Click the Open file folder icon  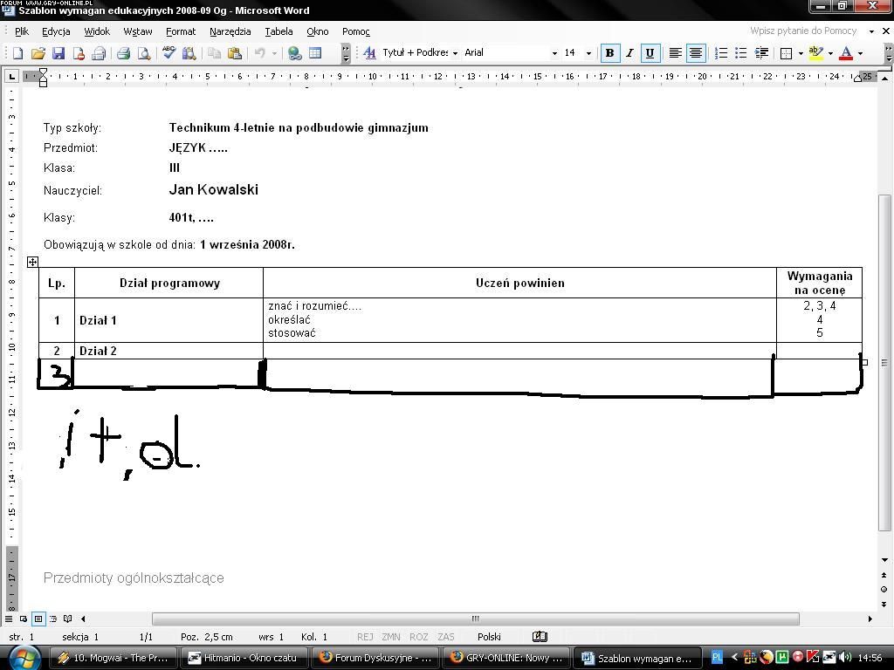[x=38, y=53]
